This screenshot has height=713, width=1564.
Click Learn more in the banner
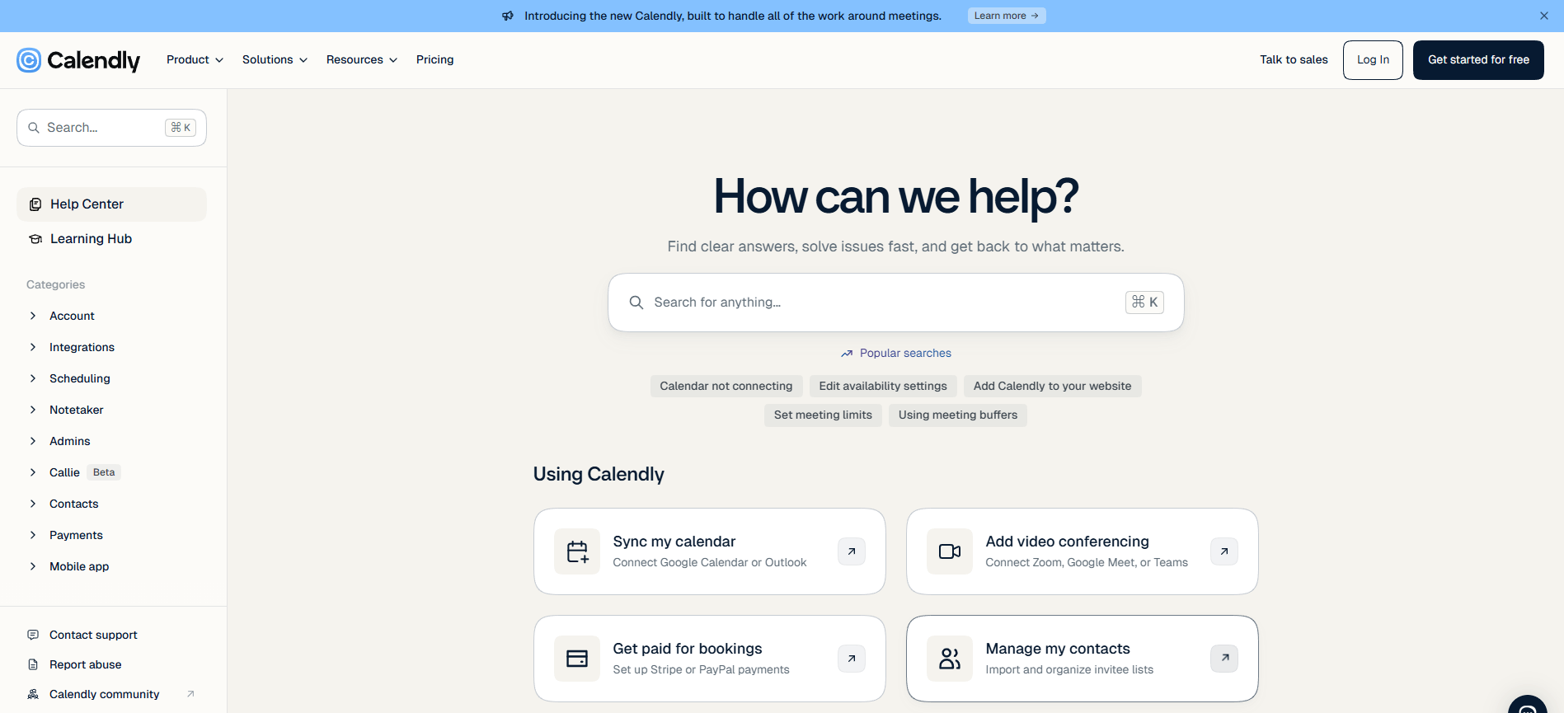coord(1007,16)
